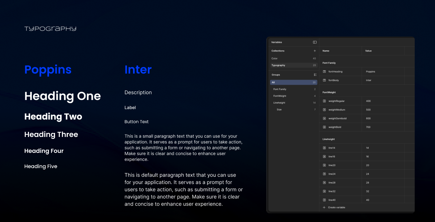Viewport: 435px width, 222px height.
Task: Toggle the Variables sidebar panel icon
Action: click(315, 42)
